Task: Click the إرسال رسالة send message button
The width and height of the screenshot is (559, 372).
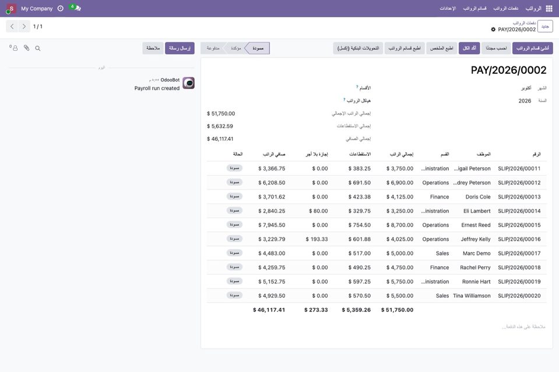Action: pyautogui.click(x=180, y=48)
